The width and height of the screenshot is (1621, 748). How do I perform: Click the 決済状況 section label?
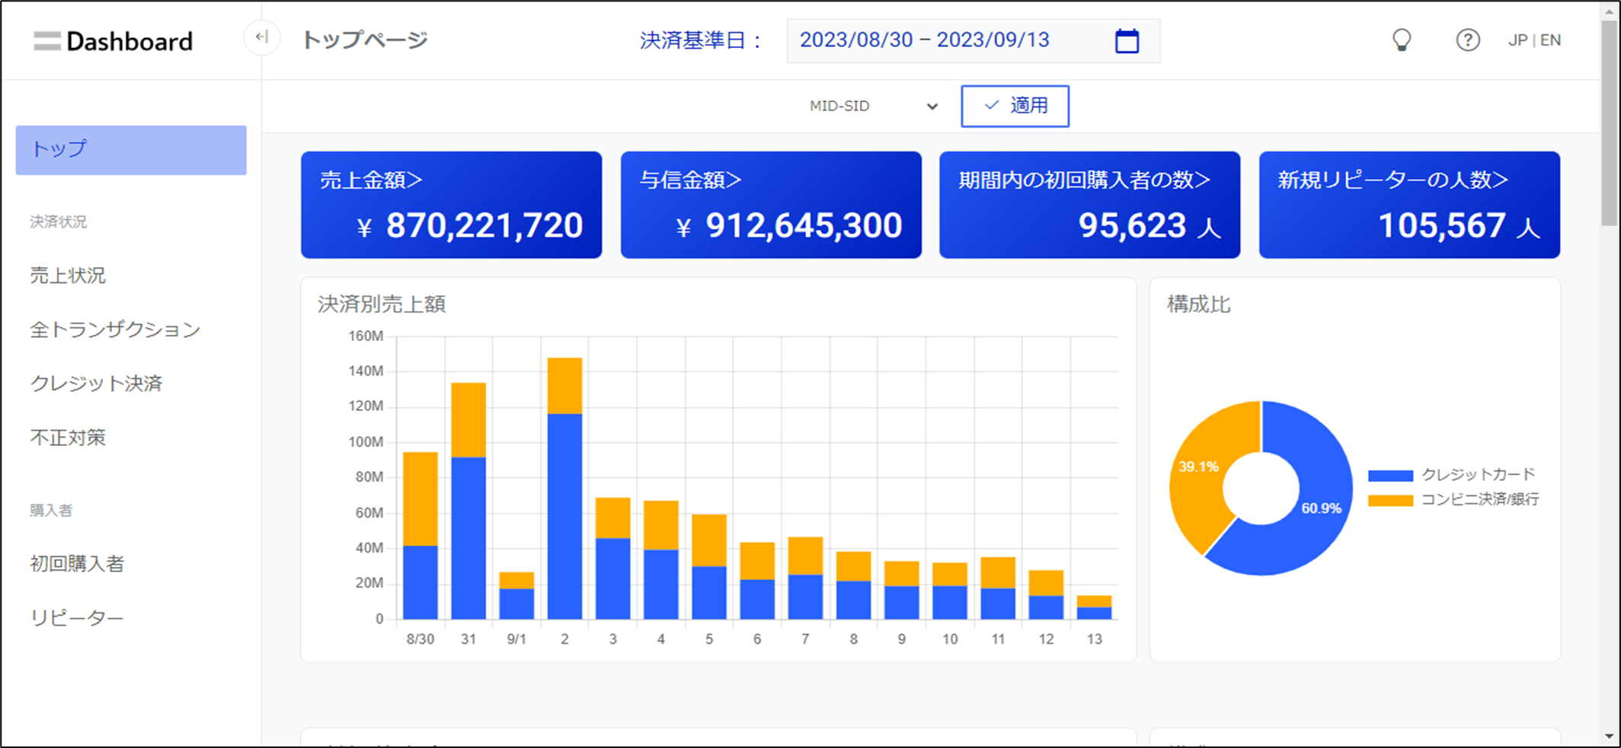(x=59, y=221)
